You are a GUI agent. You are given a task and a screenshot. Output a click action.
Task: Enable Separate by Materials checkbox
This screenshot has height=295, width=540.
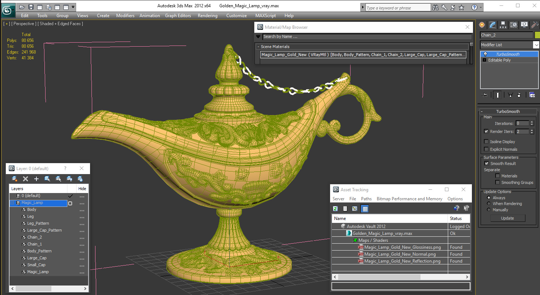497,176
